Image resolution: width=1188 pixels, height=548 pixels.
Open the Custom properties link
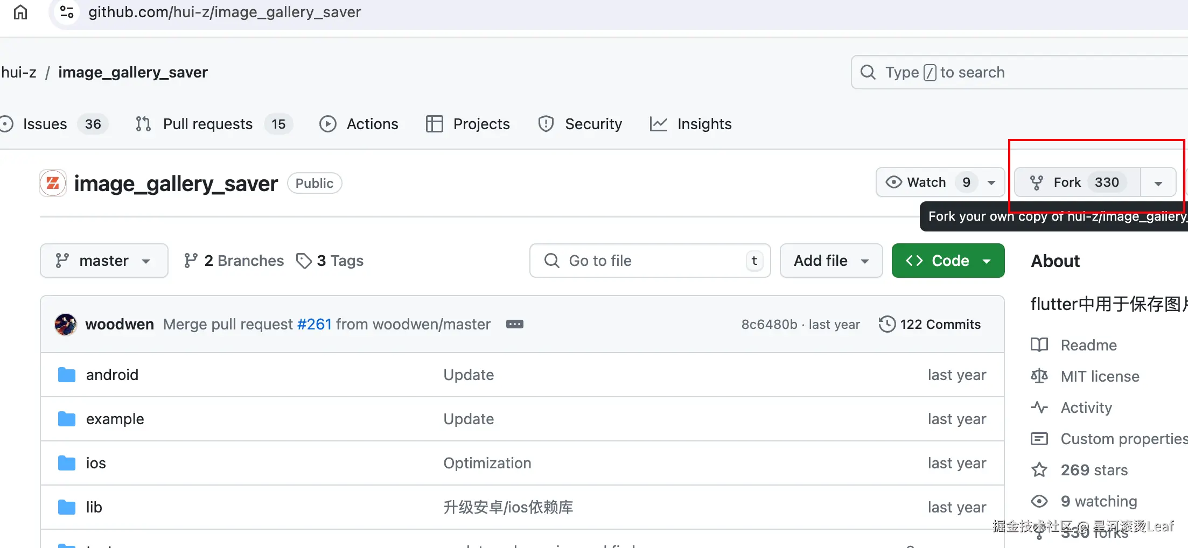click(x=1124, y=439)
